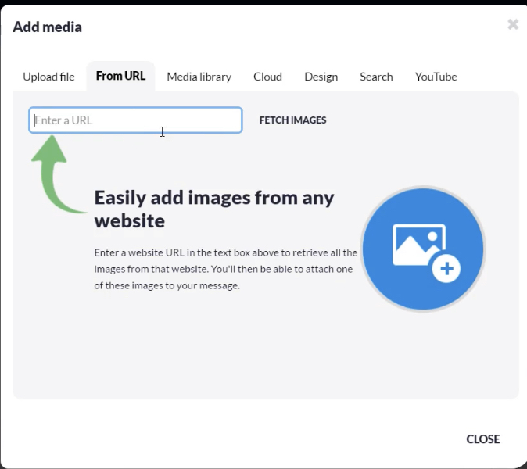Click the empty gray panel area below the description
527x469 pixels.
click(235, 352)
